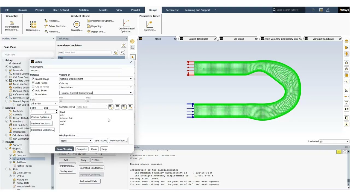This screenshot has width=350, height=196.
Task: Open Reporting in ribbon
Action: [x=95, y=26]
